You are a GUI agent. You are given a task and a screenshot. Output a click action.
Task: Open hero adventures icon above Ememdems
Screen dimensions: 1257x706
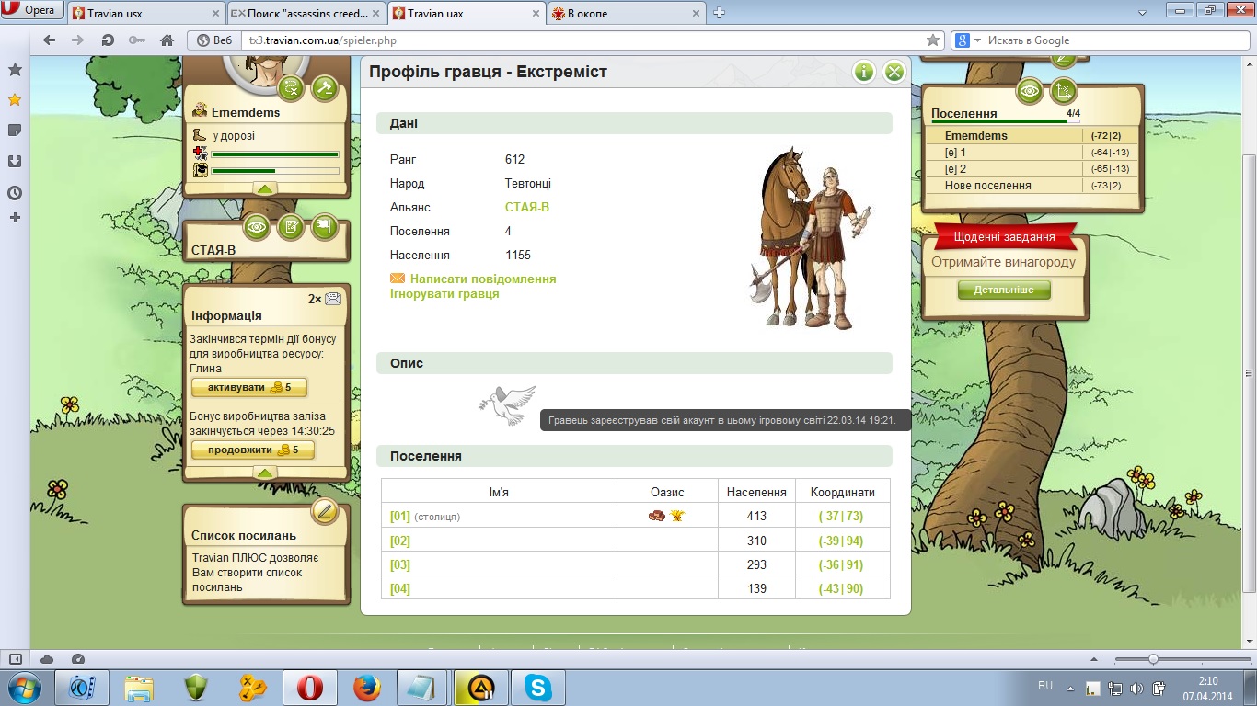pyautogui.click(x=292, y=88)
